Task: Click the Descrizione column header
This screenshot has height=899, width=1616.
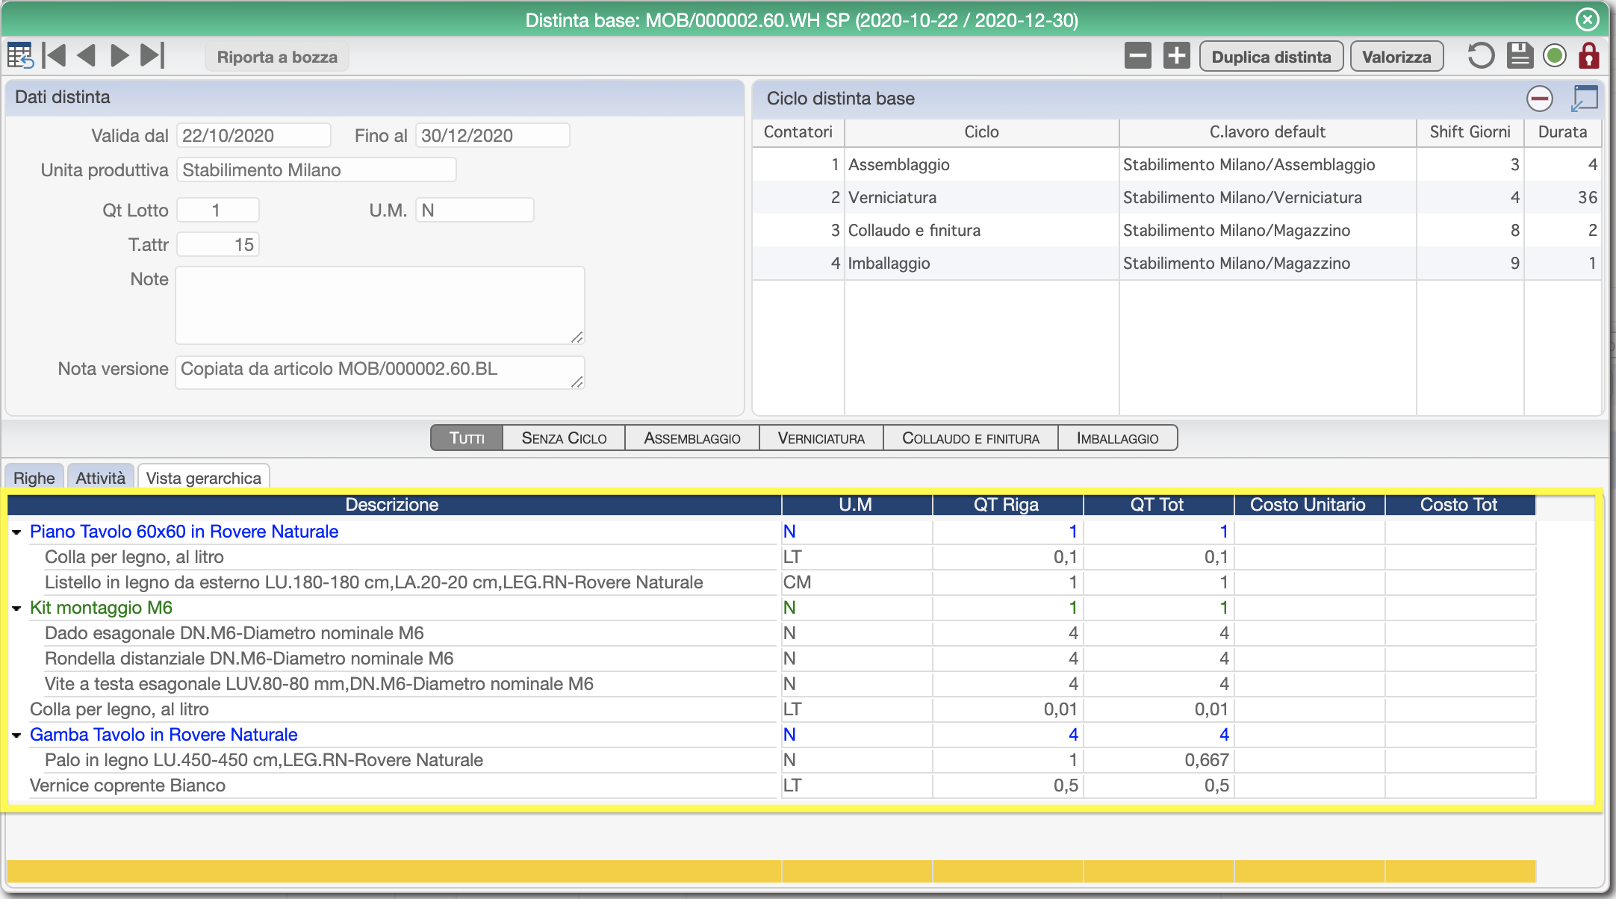Action: 394,505
